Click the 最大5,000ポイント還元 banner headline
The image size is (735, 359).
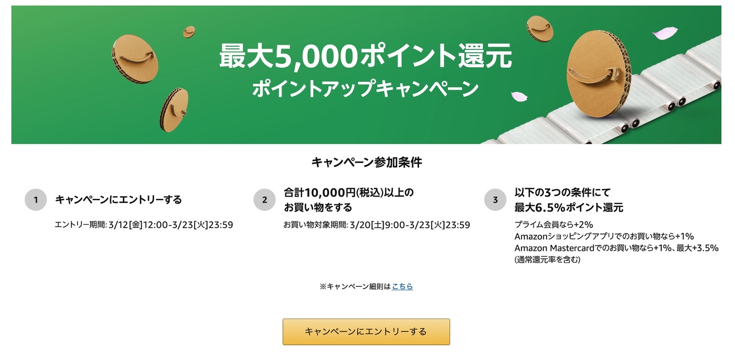coord(365,57)
